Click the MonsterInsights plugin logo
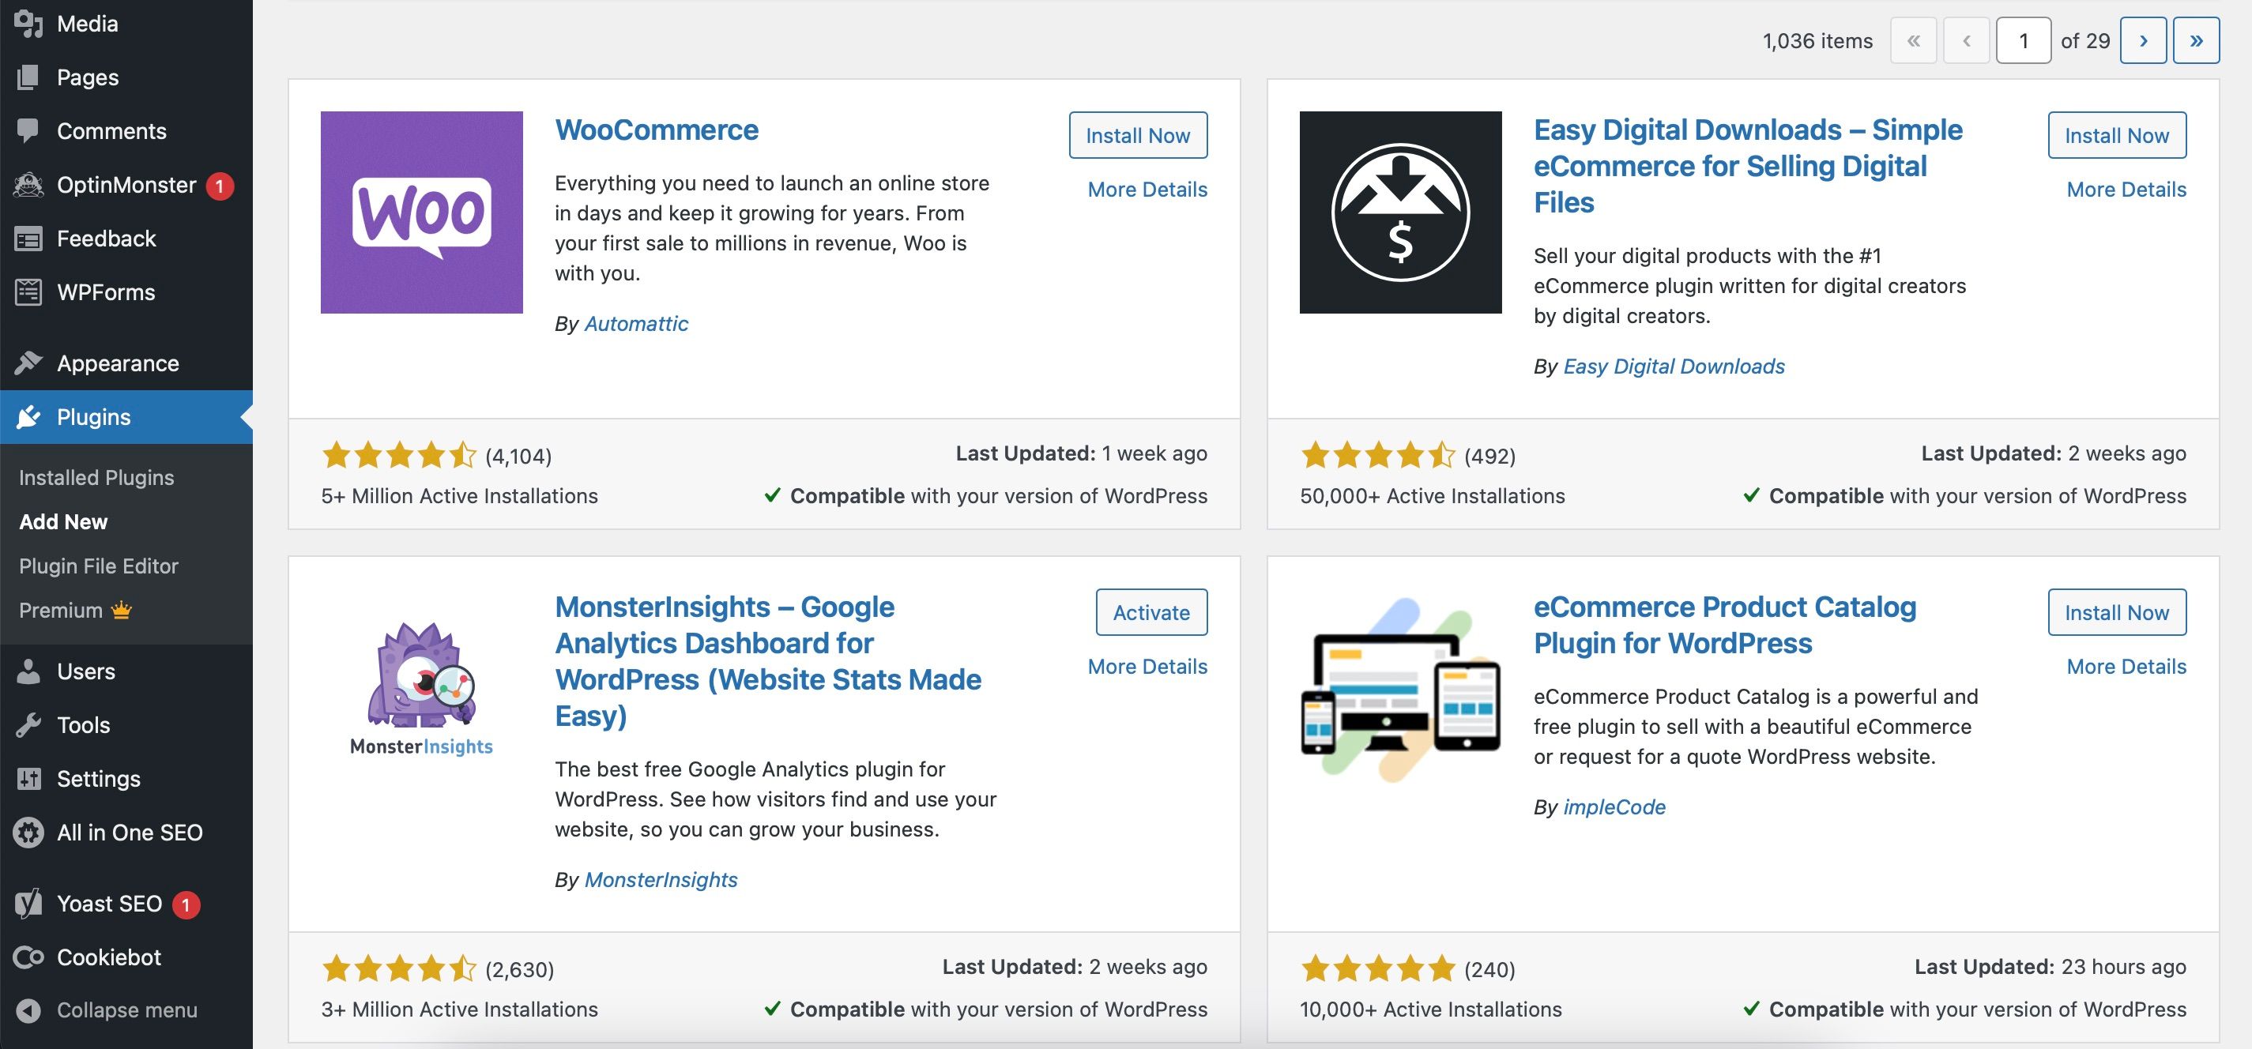The image size is (2252, 1049). pyautogui.click(x=421, y=690)
